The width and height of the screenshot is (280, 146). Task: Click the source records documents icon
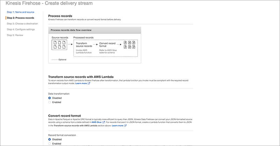(x=59, y=45)
